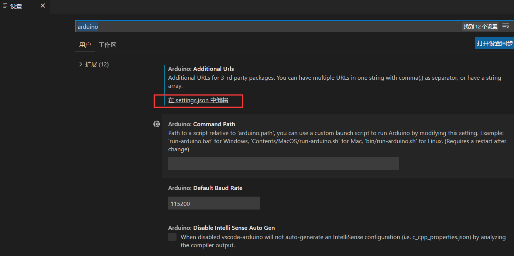Image resolution: width=514 pixels, height=256 pixels.
Task: Click the Arduino: Additional Urls setting title
Action: [x=201, y=69]
